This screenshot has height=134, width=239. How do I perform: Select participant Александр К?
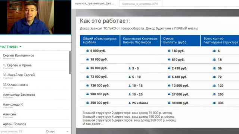[x=34, y=105]
